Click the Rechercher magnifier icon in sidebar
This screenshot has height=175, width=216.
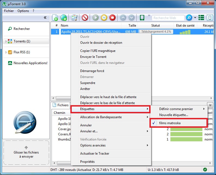click(x=10, y=29)
